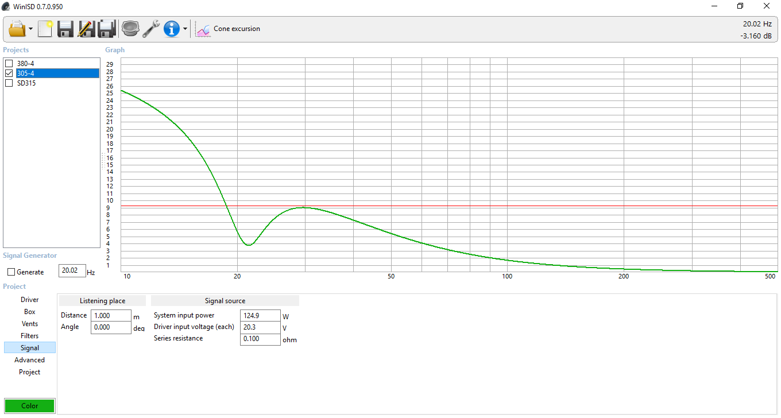
Task: Click the green Color button
Action: click(30, 406)
